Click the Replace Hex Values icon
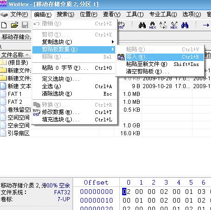 [x=174, y=25]
